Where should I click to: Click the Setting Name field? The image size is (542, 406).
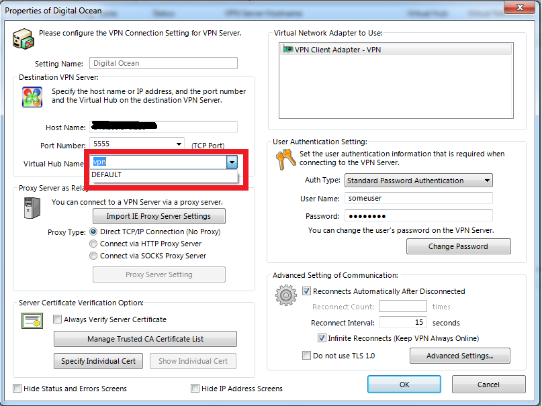[x=163, y=63]
